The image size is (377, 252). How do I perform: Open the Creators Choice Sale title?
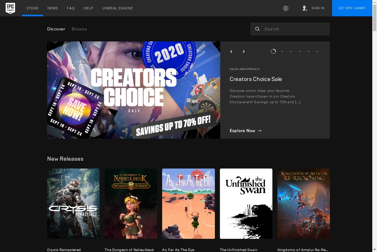(256, 79)
